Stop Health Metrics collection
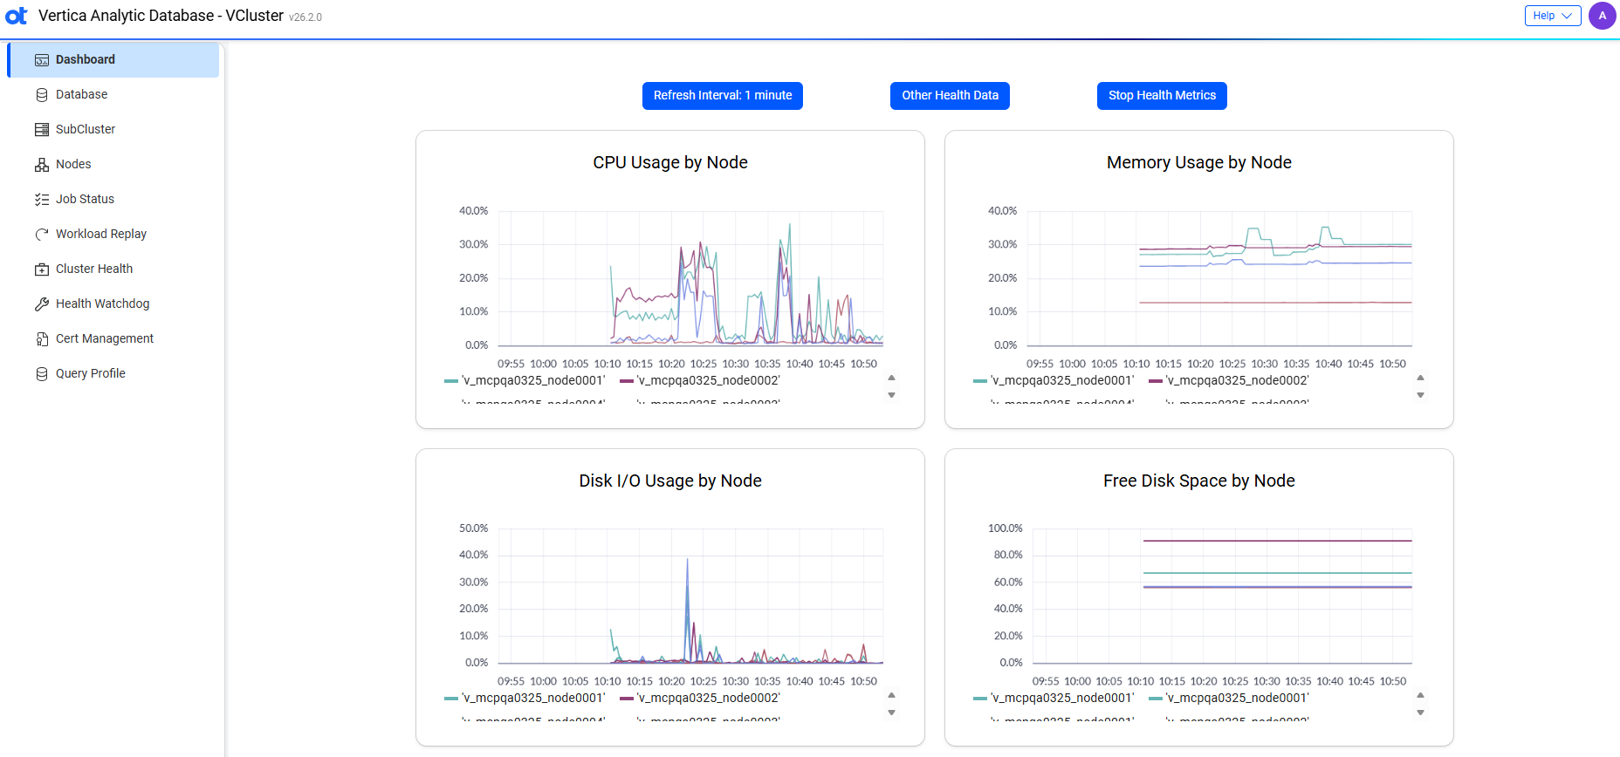The height and width of the screenshot is (757, 1620). pos(1162,95)
